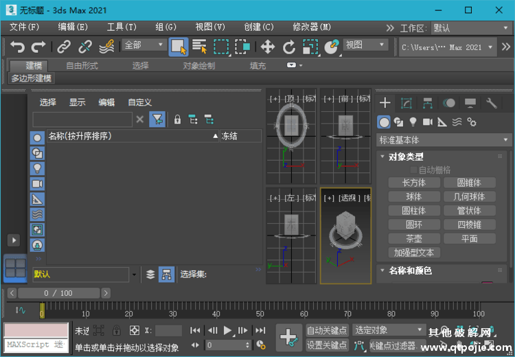This screenshot has width=515, height=357.
Task: Select Cameras category in Create panel
Action: 428,122
